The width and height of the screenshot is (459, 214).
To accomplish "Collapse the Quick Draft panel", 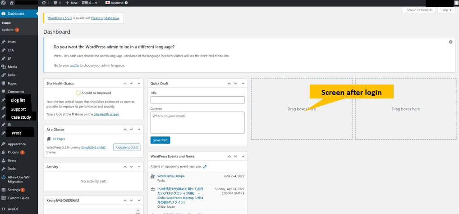I will tap(243, 84).
